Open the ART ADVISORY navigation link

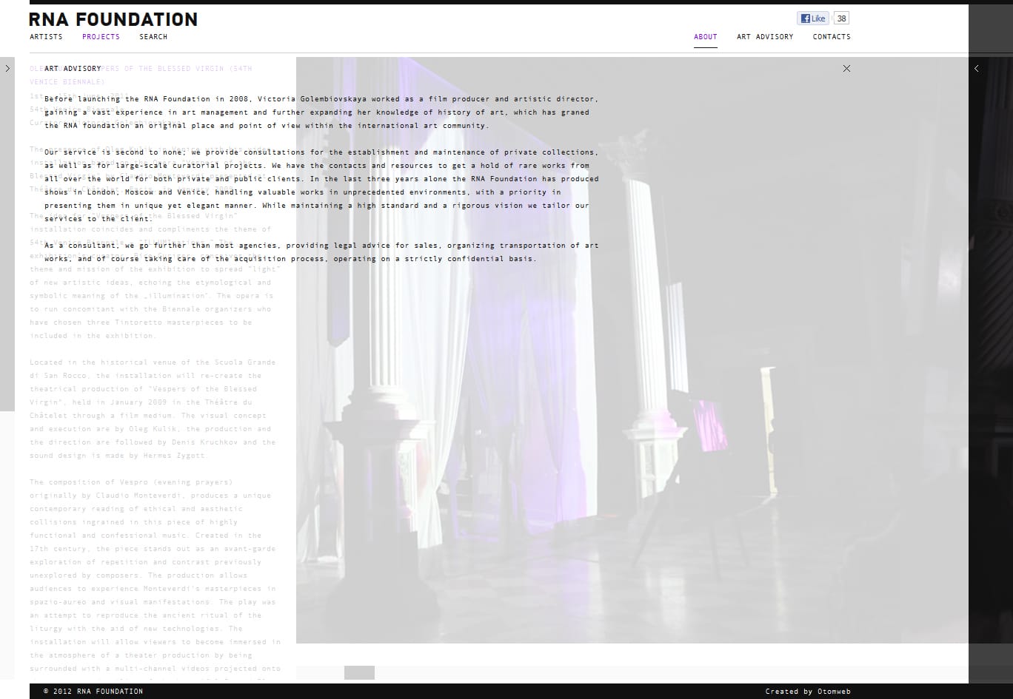pos(765,37)
